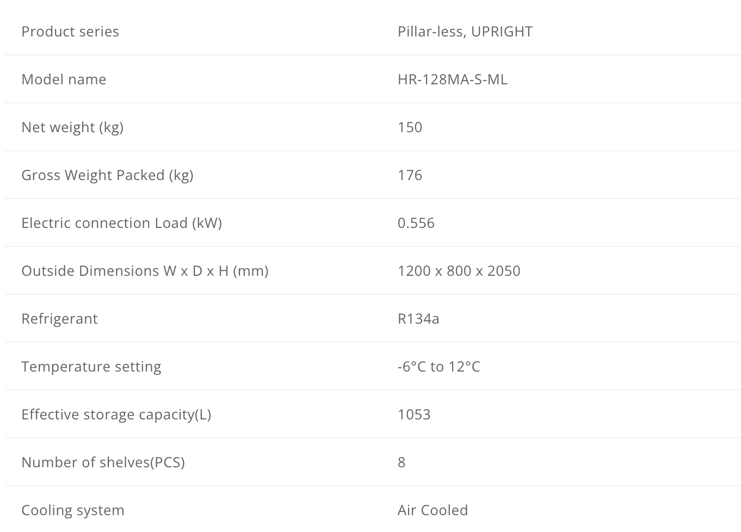Click the 'Temperature setting' label
The width and height of the screenshot is (741, 532).
[x=91, y=367]
